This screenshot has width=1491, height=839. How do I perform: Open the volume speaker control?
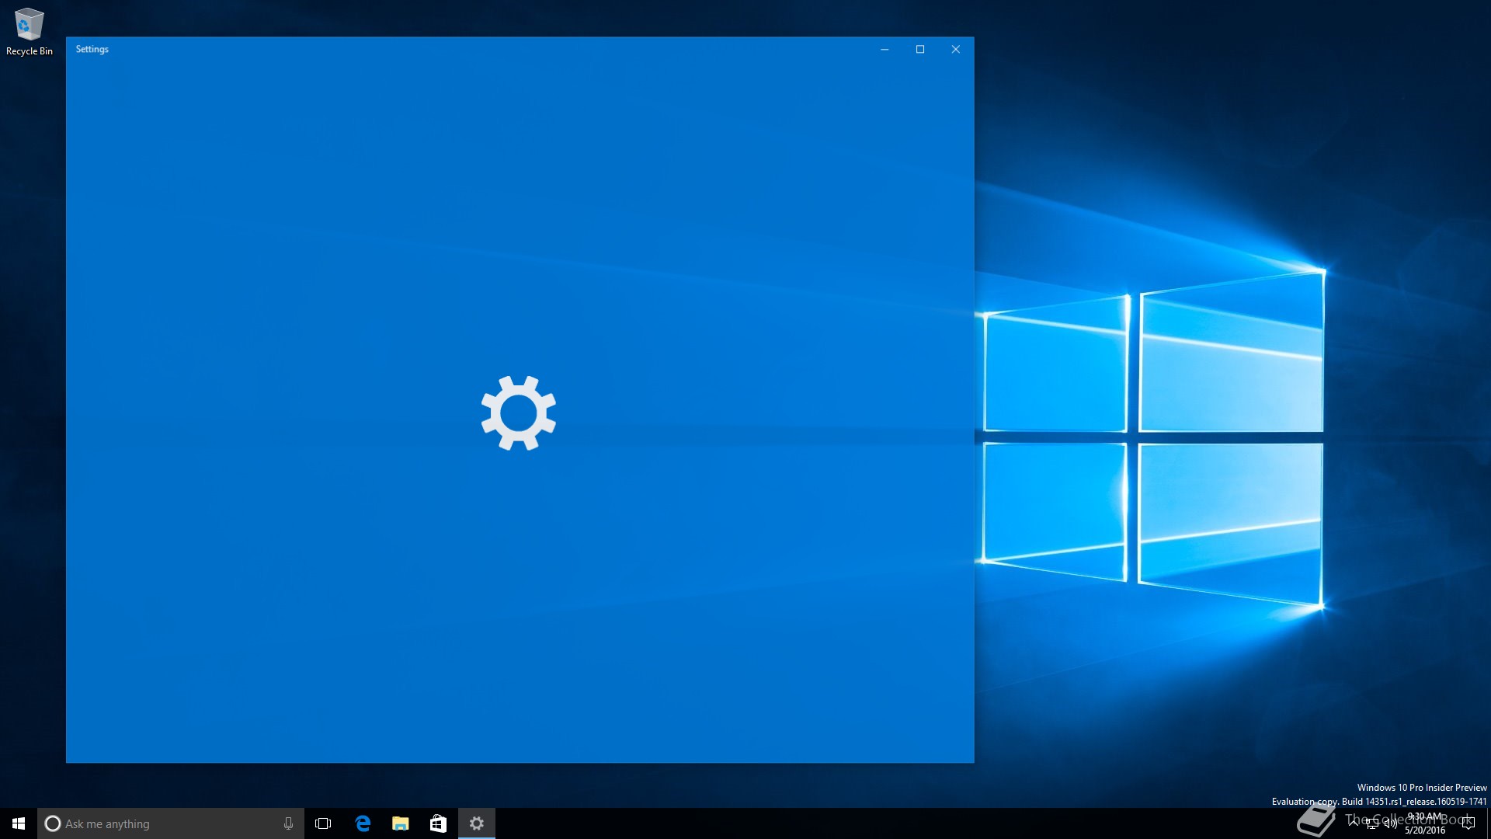(1390, 823)
